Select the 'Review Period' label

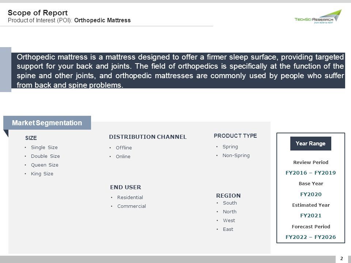[x=311, y=162]
